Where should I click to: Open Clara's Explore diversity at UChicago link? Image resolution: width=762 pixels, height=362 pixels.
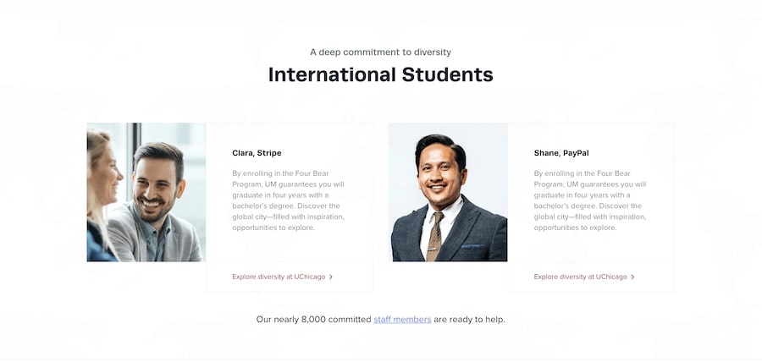278,277
